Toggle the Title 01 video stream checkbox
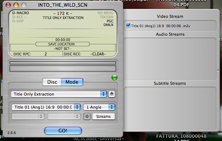The height and width of the screenshot is (141, 222). (128, 26)
